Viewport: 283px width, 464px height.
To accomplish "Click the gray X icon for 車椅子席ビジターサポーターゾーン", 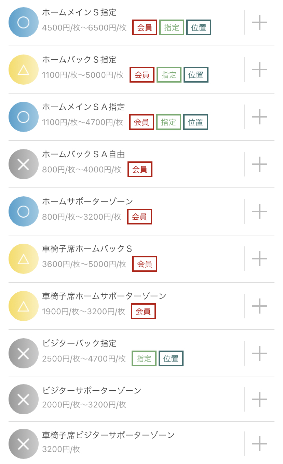I will point(23,444).
